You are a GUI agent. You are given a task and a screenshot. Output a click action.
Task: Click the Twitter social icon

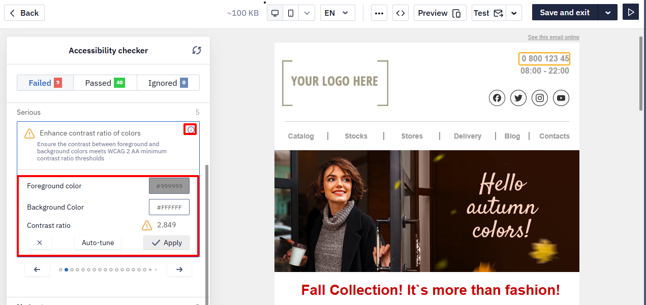pyautogui.click(x=518, y=98)
